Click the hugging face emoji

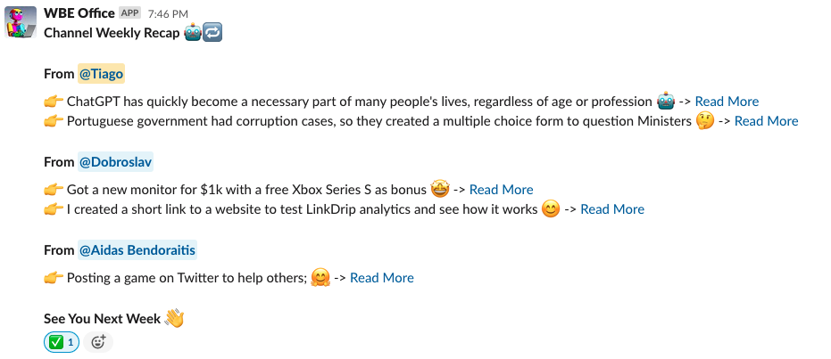click(320, 278)
